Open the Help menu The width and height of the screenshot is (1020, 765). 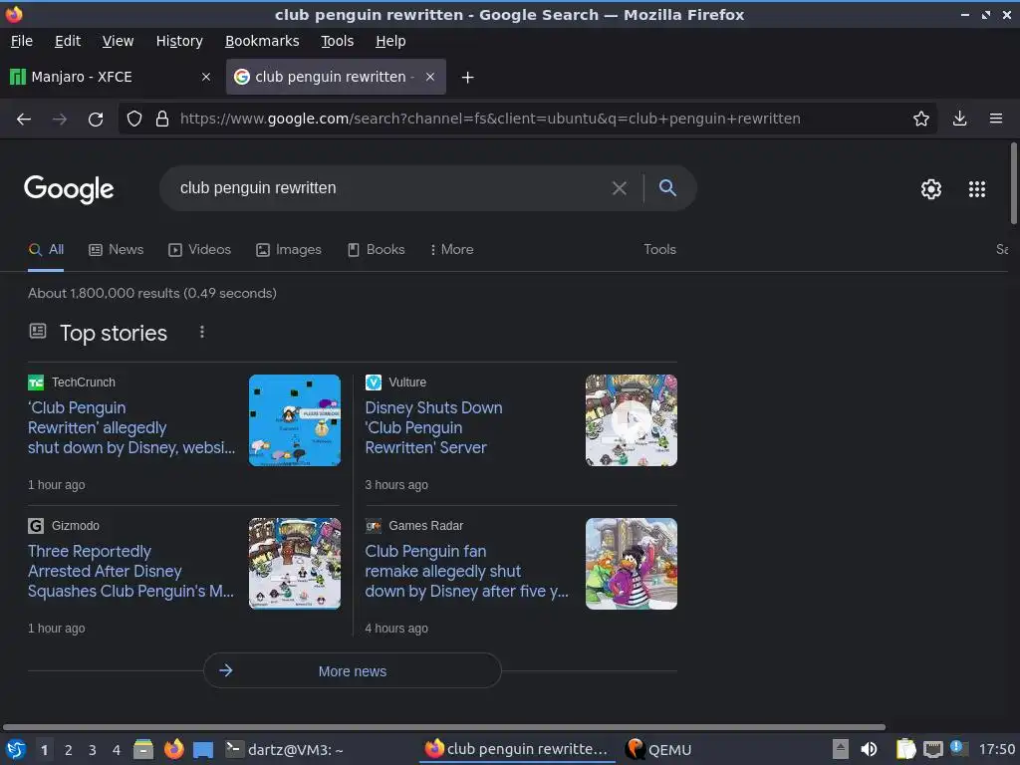[390, 41]
